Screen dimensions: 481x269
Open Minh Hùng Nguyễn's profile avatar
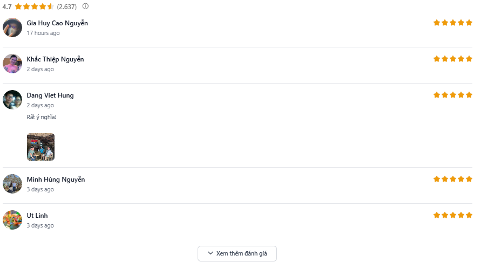12,184
